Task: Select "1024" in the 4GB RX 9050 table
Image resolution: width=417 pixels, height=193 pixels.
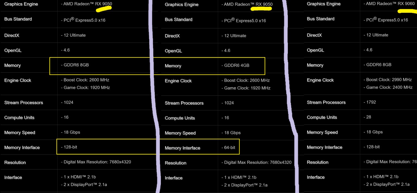Action: (229, 103)
